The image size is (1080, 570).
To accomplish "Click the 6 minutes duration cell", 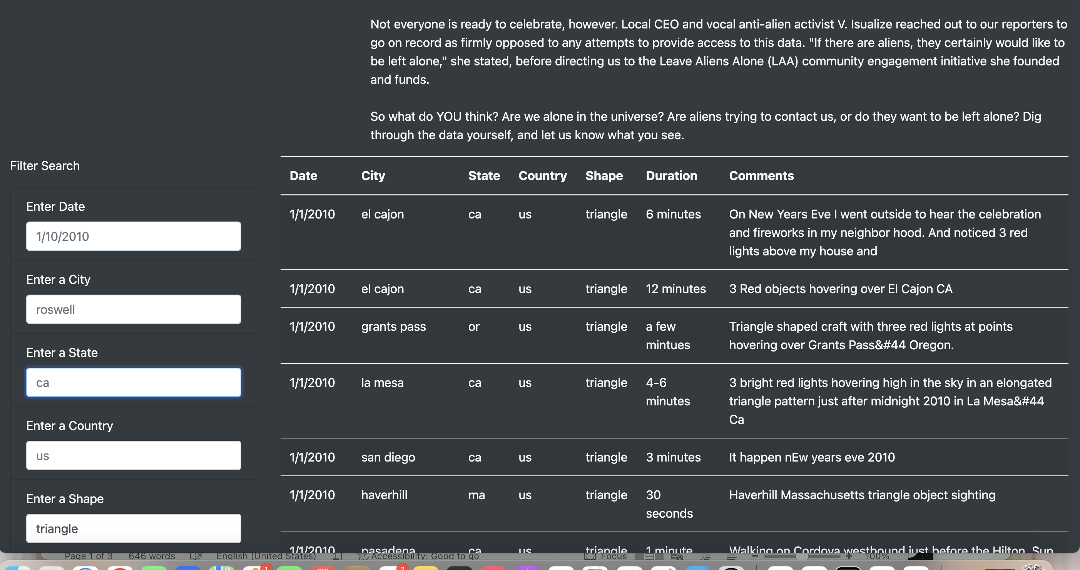I will [x=673, y=214].
